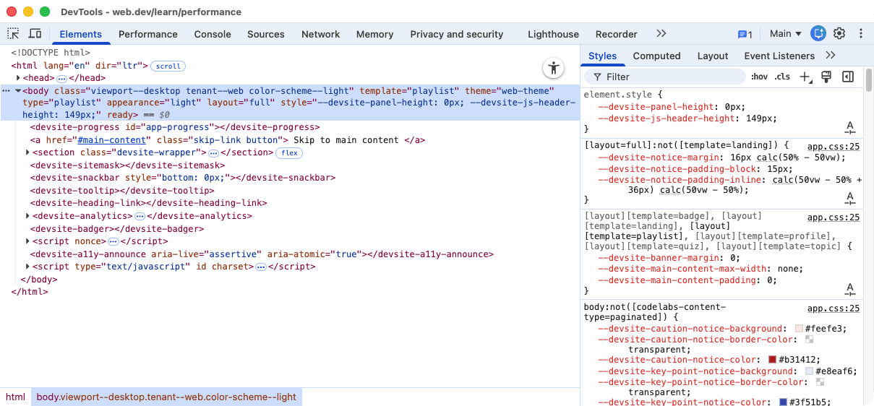Activate the inspect element picker icon
The height and width of the screenshot is (406, 874).
point(13,33)
